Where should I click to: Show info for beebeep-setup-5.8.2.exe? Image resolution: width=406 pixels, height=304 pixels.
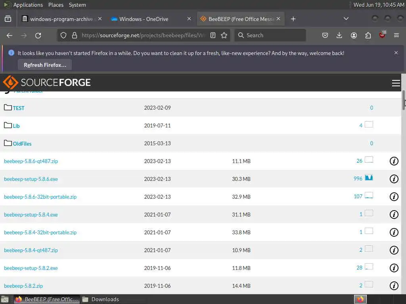click(394, 268)
